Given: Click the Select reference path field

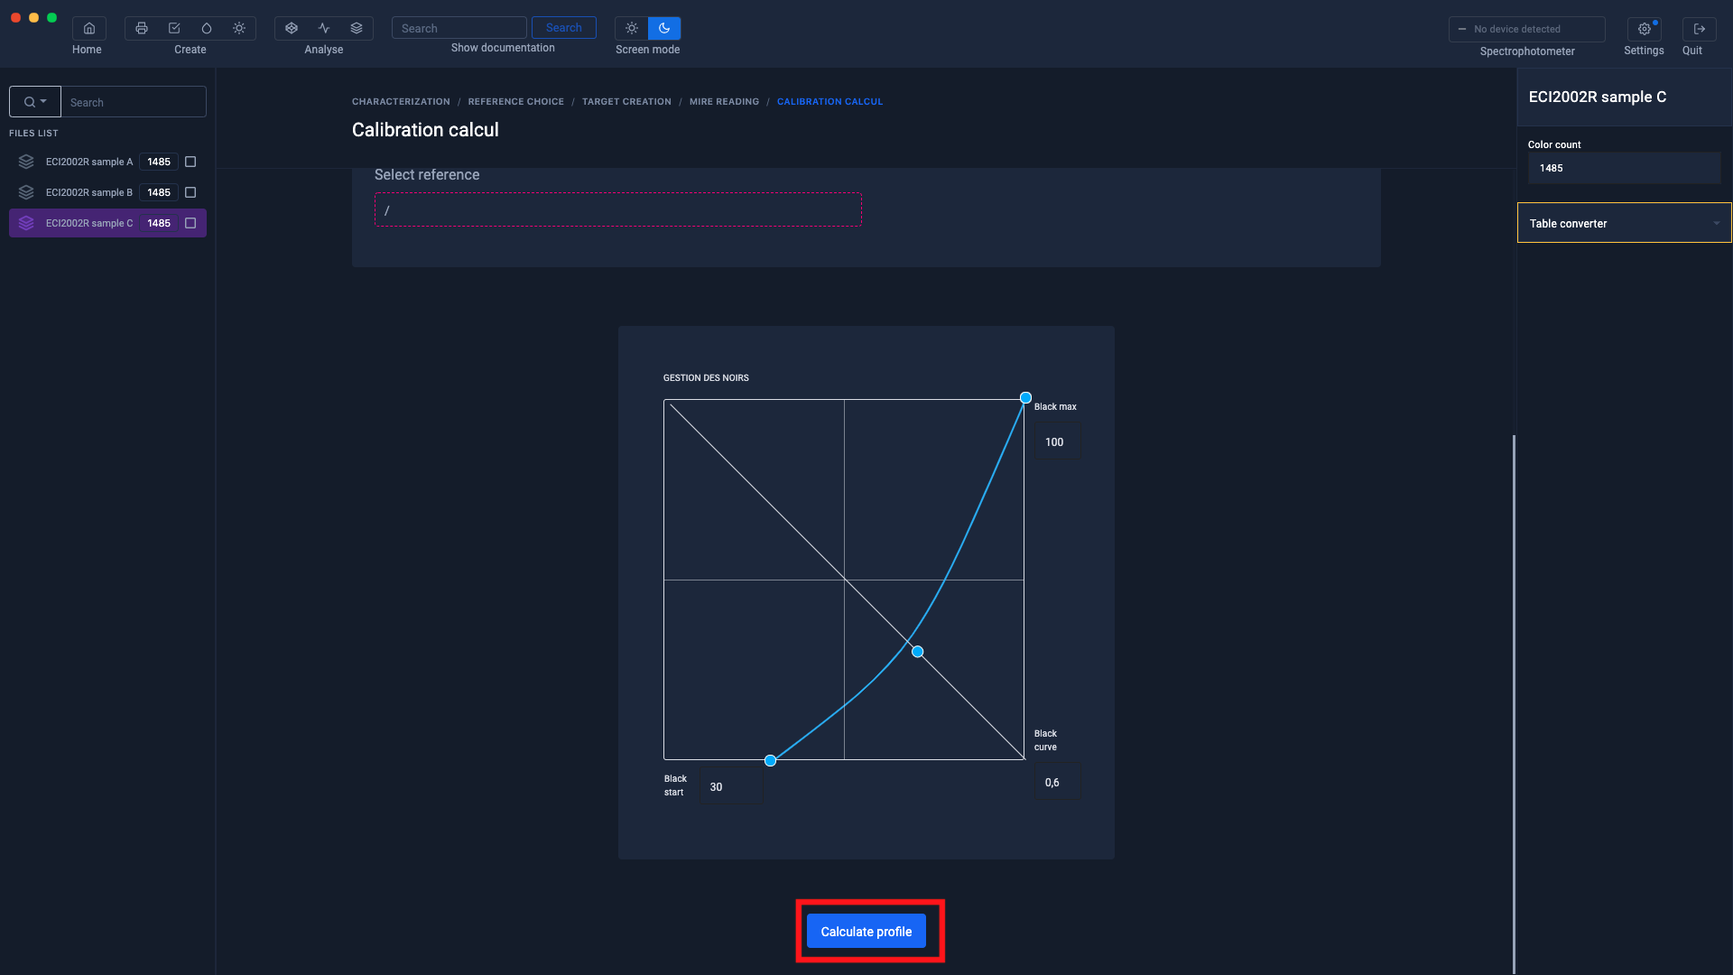Looking at the screenshot, I should pos(618,209).
